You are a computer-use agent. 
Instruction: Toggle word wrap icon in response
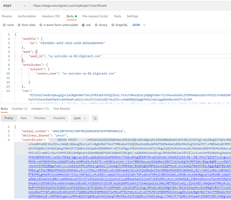pyautogui.click(x=95, y=118)
